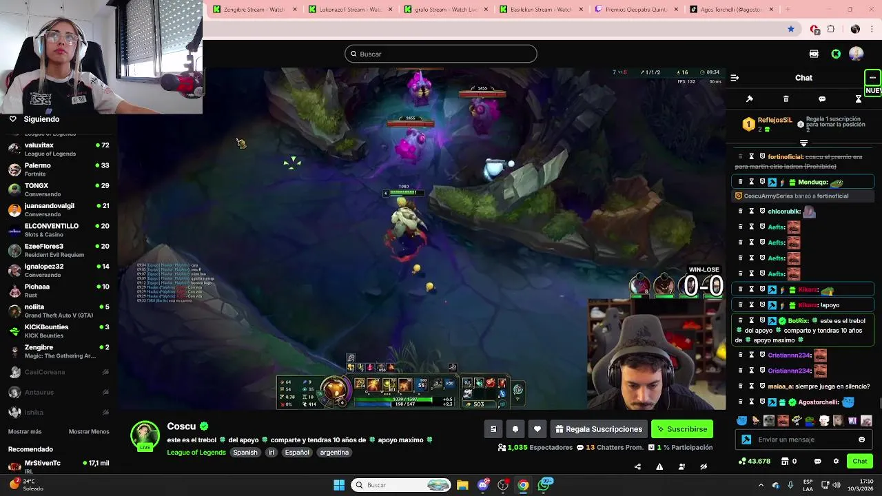The width and height of the screenshot is (882, 496).
Task: Click the green Suscribirse button
Action: click(682, 429)
